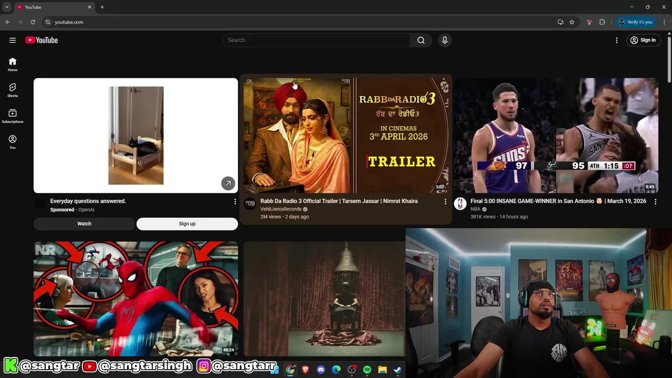Play the Suns vs Spurs game thumbnail

tap(556, 135)
